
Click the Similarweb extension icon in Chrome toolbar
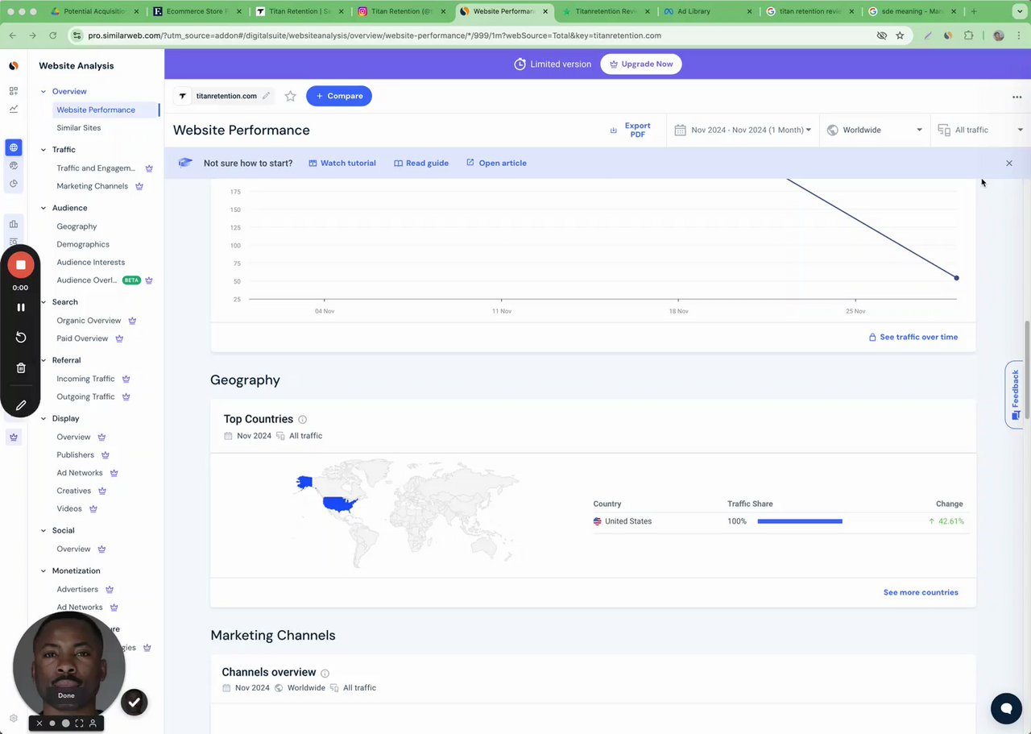tap(948, 35)
